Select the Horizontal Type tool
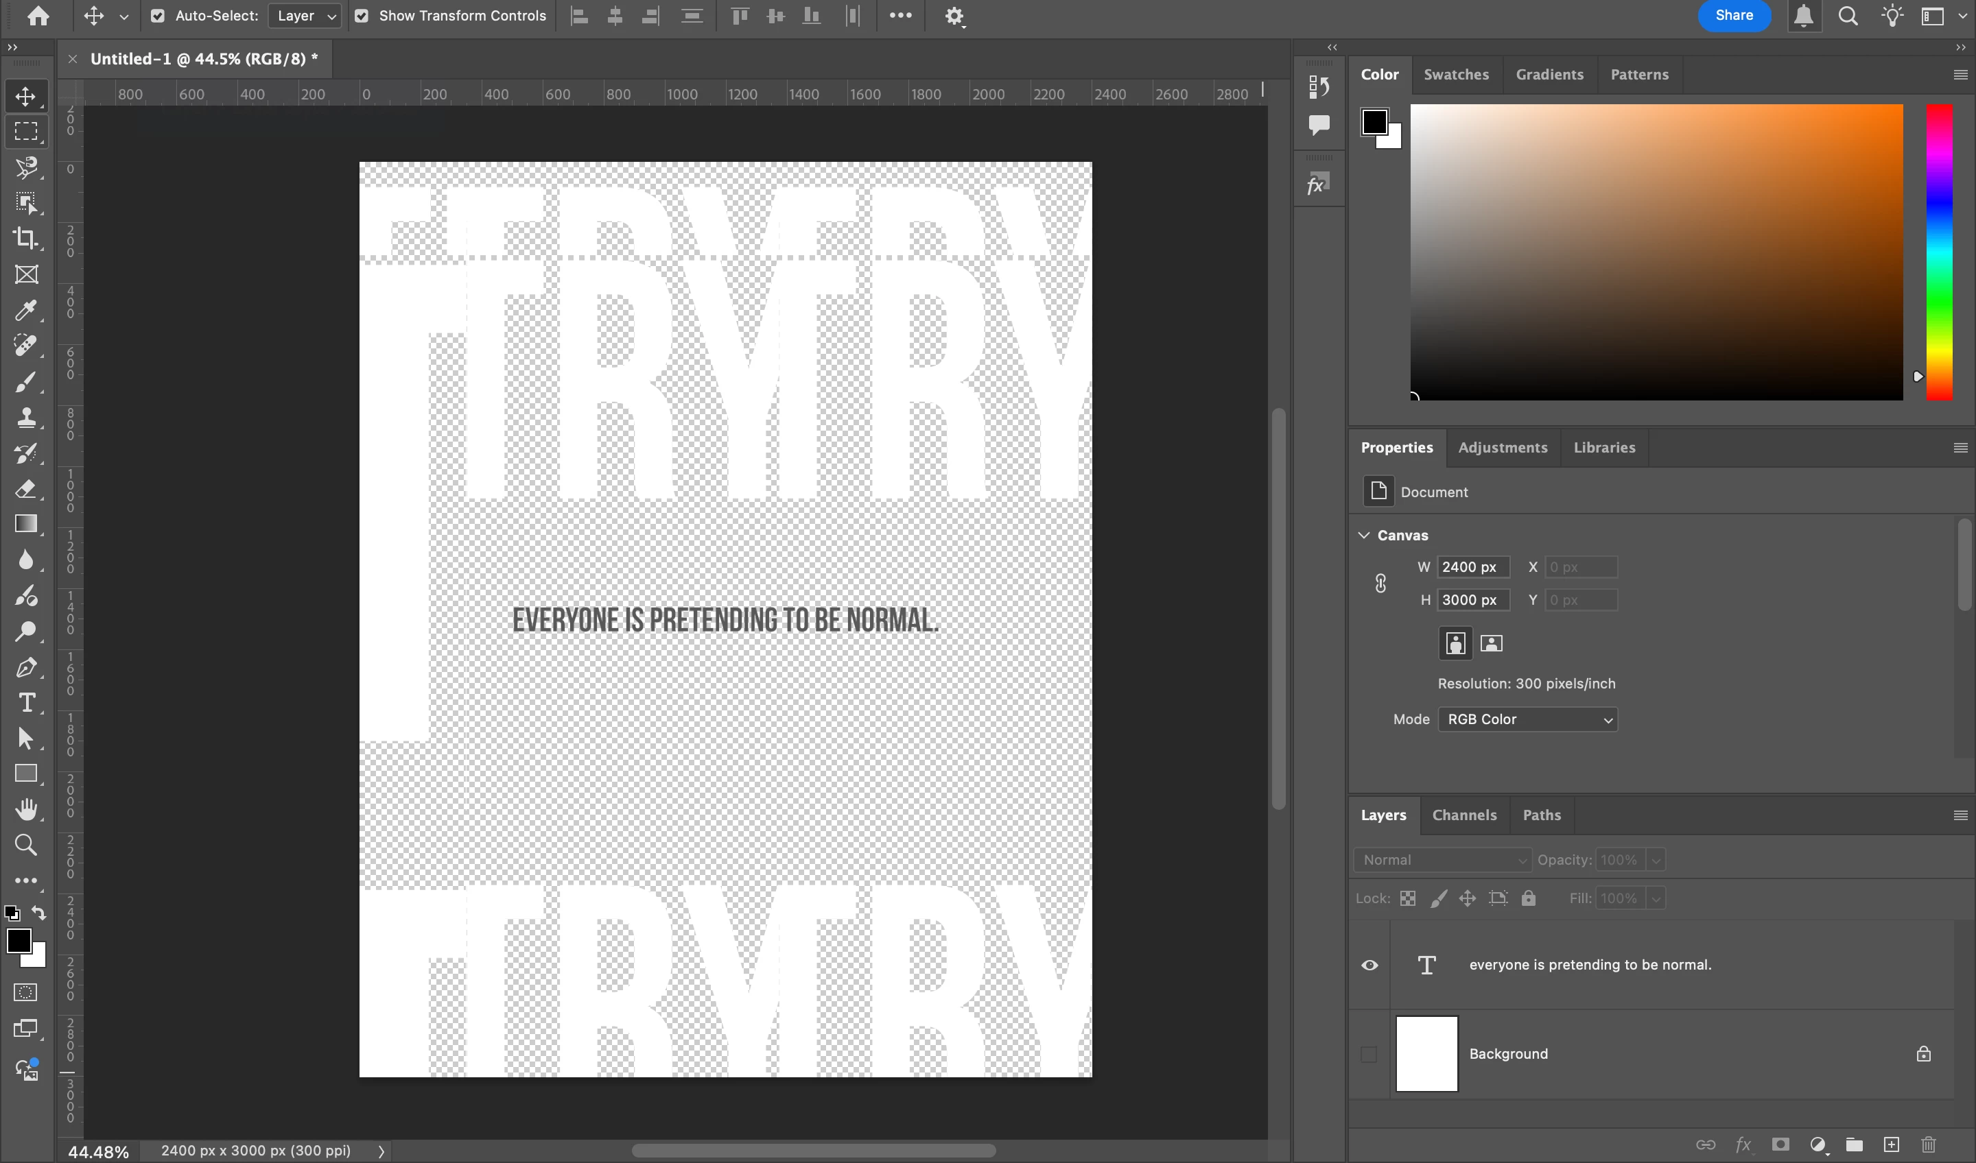 26,702
